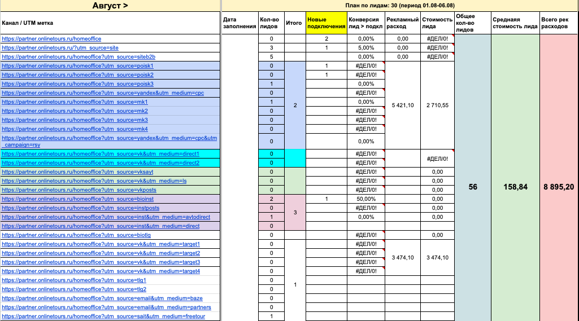The image size is (579, 321).
Task: Click the total ad spend cell 8 895,20
Action: pyautogui.click(x=559, y=187)
